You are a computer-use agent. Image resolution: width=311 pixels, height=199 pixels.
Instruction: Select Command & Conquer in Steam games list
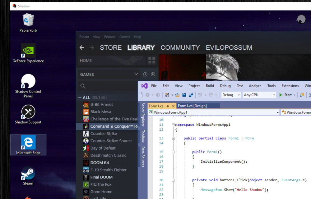click(x=107, y=126)
